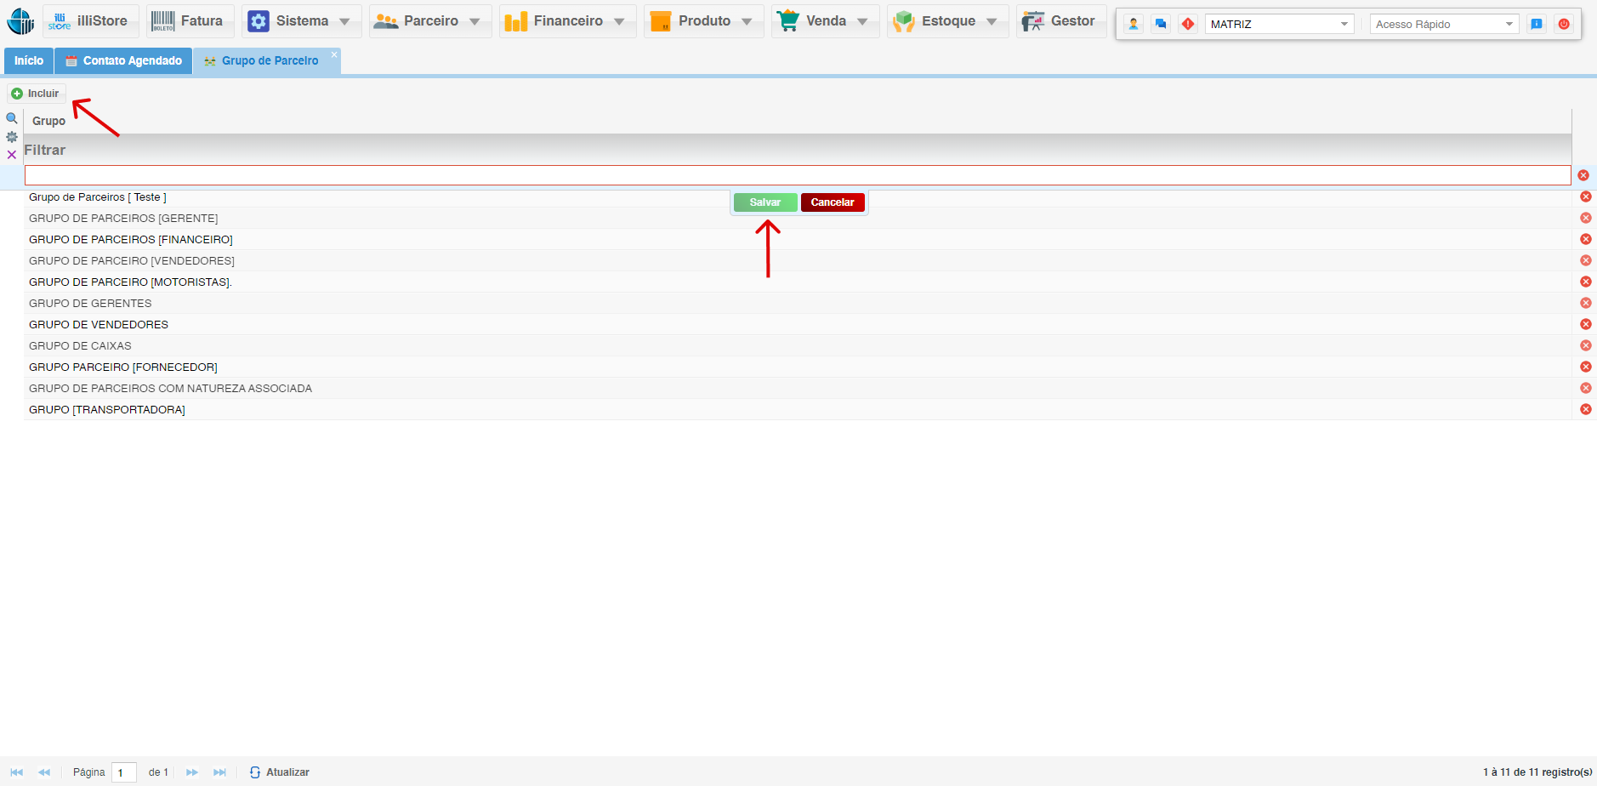1597x786 pixels.
Task: Click the new group name input field
Action: (x=797, y=175)
